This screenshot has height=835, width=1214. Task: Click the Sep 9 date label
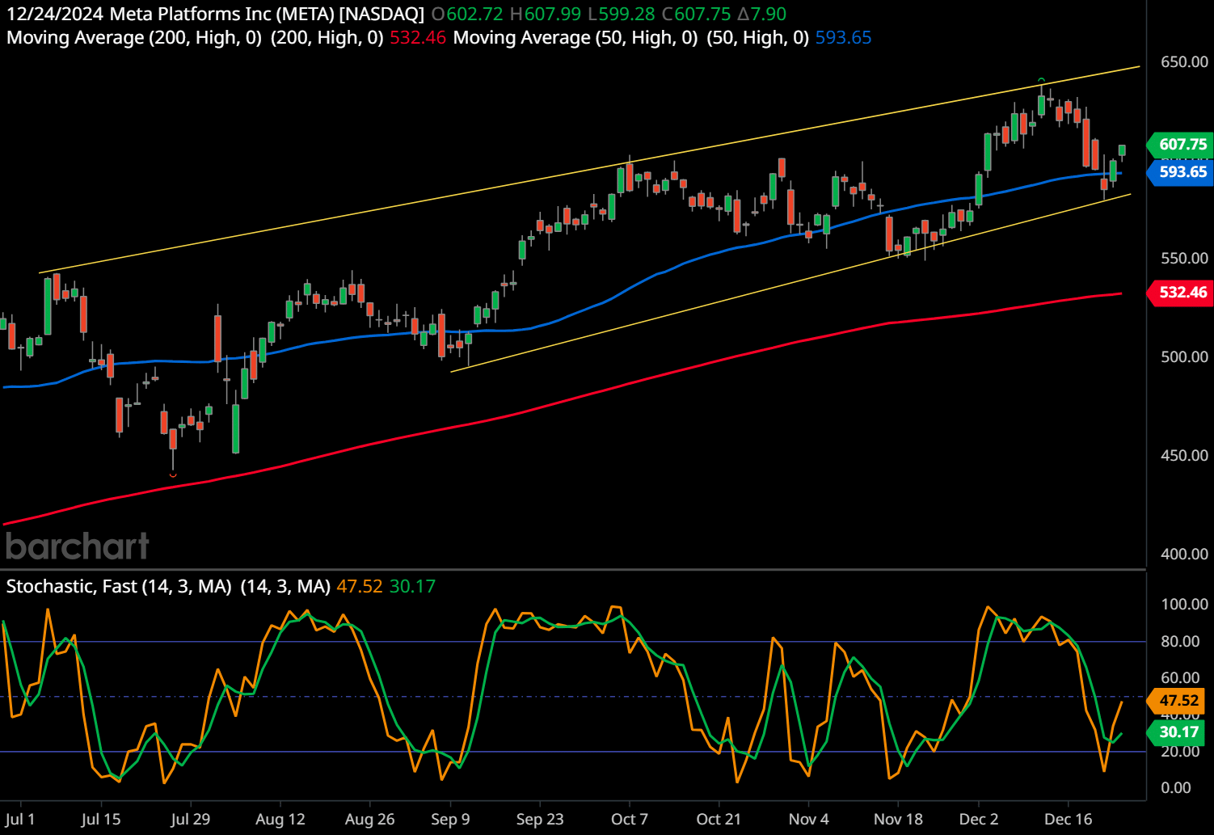(450, 820)
